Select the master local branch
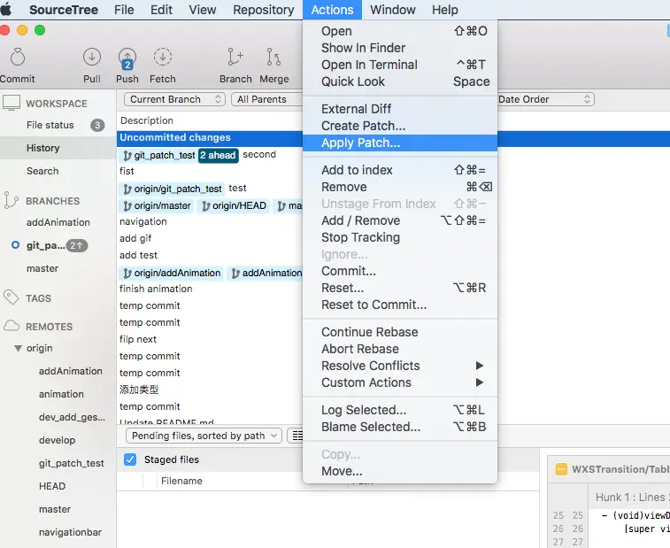 tap(42, 268)
